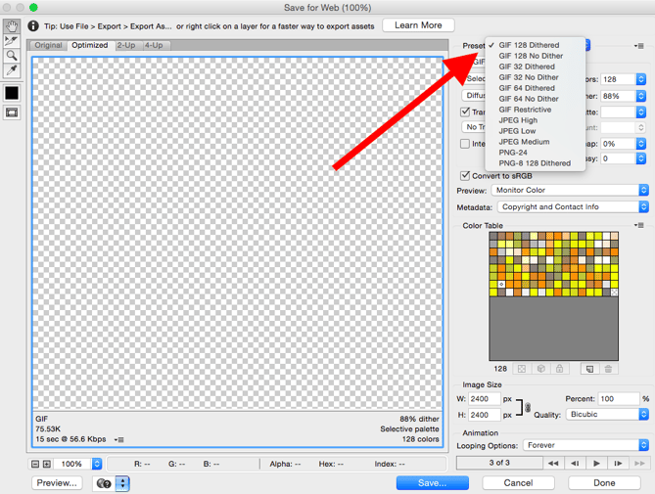This screenshot has width=655, height=494.
Task: Click the Save button
Action: coord(432,482)
